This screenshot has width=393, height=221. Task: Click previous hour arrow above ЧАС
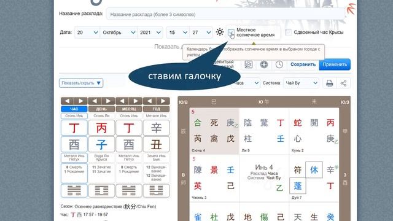pyautogui.click(x=68, y=101)
